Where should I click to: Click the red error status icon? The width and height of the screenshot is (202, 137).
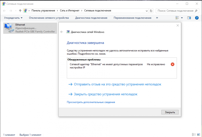173,64
